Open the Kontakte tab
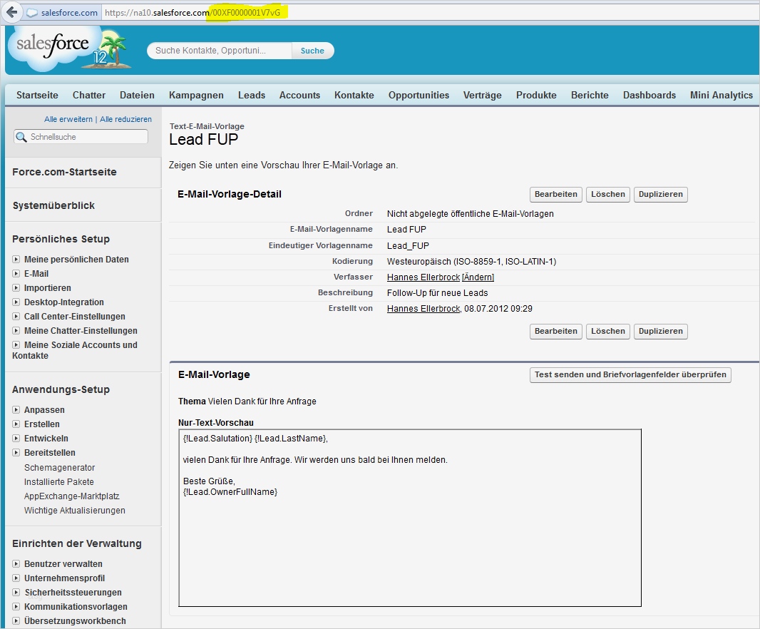Viewport: 760px width, 629px height. 354,95
